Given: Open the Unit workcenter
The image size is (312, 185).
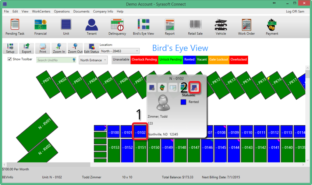Looking at the screenshot, I should [66, 27].
